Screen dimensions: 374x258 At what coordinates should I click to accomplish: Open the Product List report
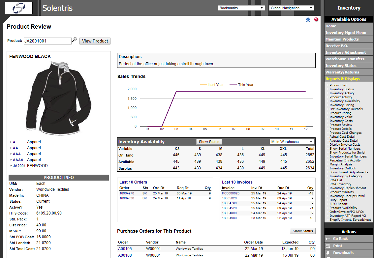coord(338,85)
